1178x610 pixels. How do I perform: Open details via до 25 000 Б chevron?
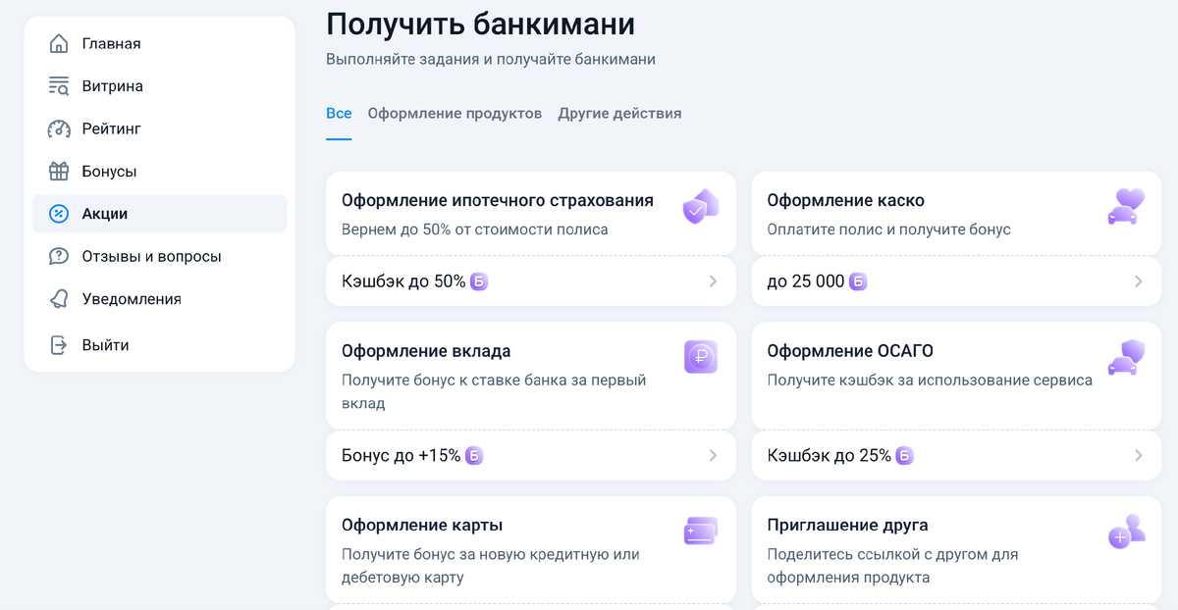[1139, 281]
